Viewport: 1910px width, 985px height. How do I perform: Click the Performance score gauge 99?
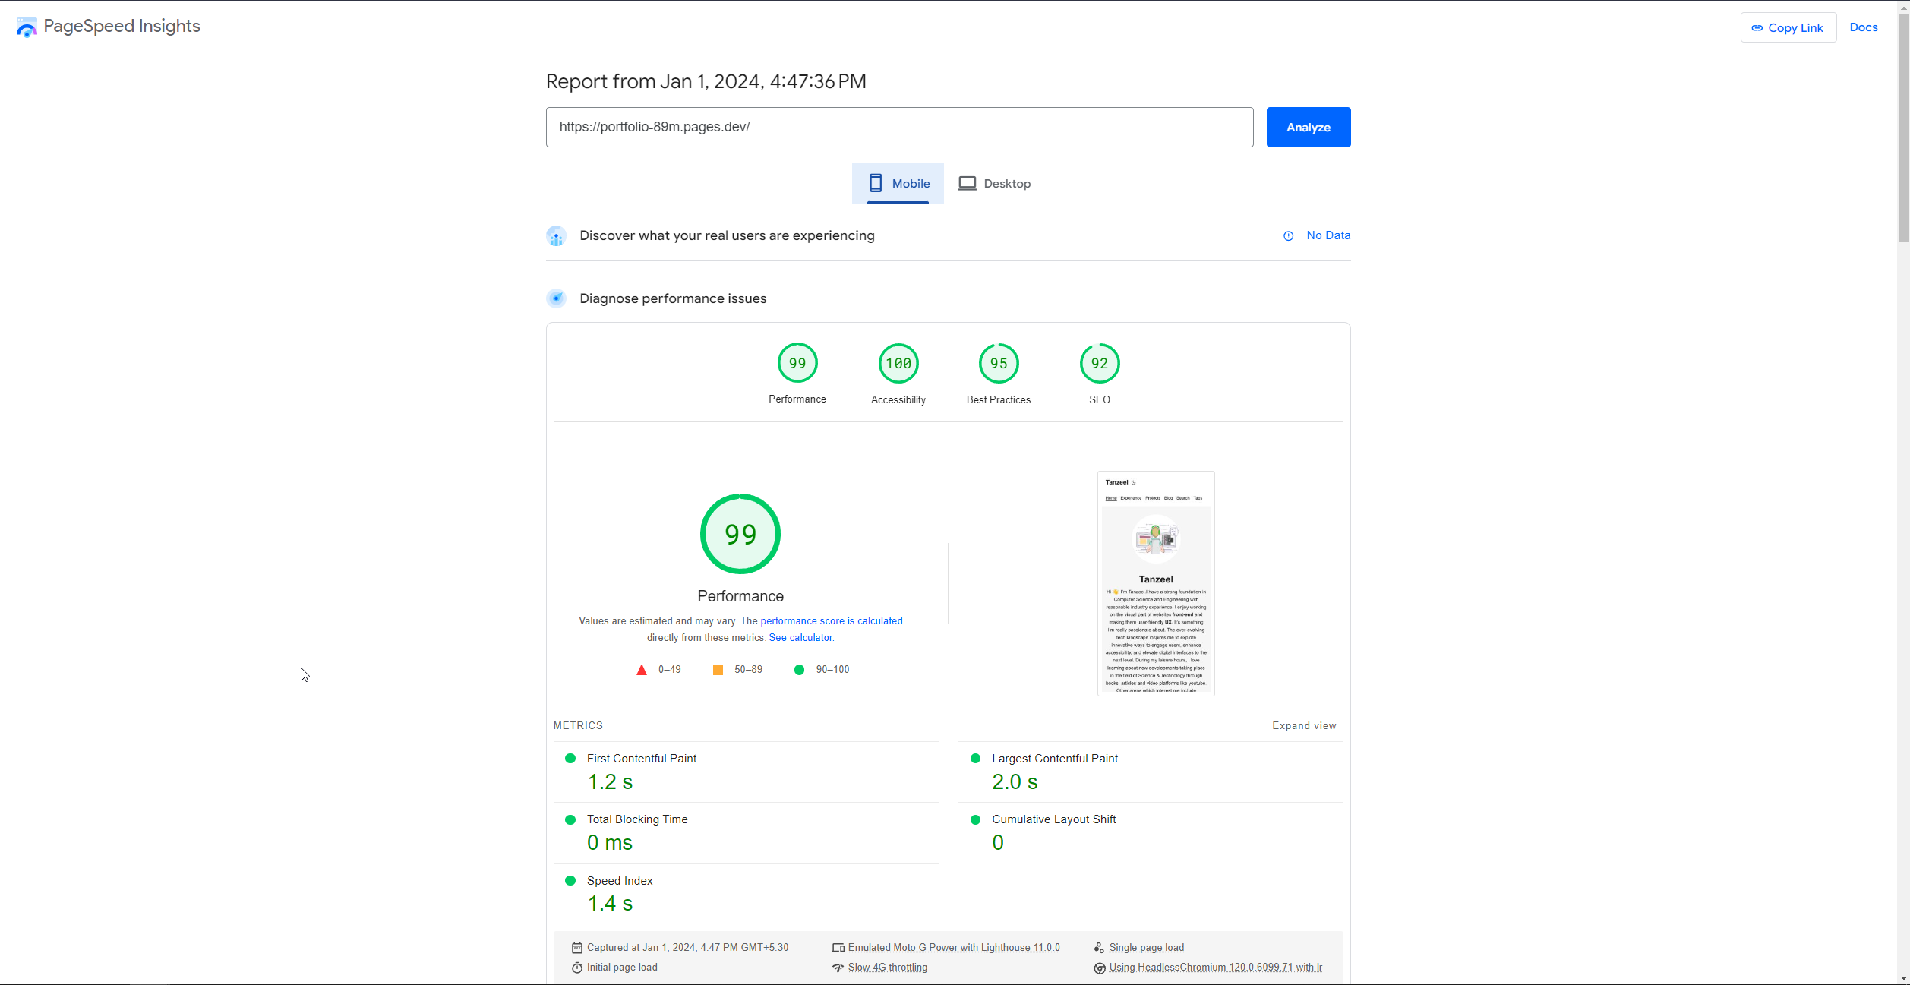coord(797,364)
